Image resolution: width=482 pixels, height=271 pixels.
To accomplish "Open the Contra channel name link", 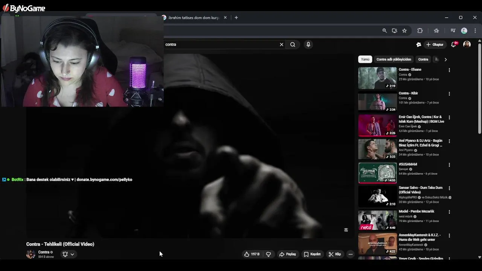I will coord(44,252).
